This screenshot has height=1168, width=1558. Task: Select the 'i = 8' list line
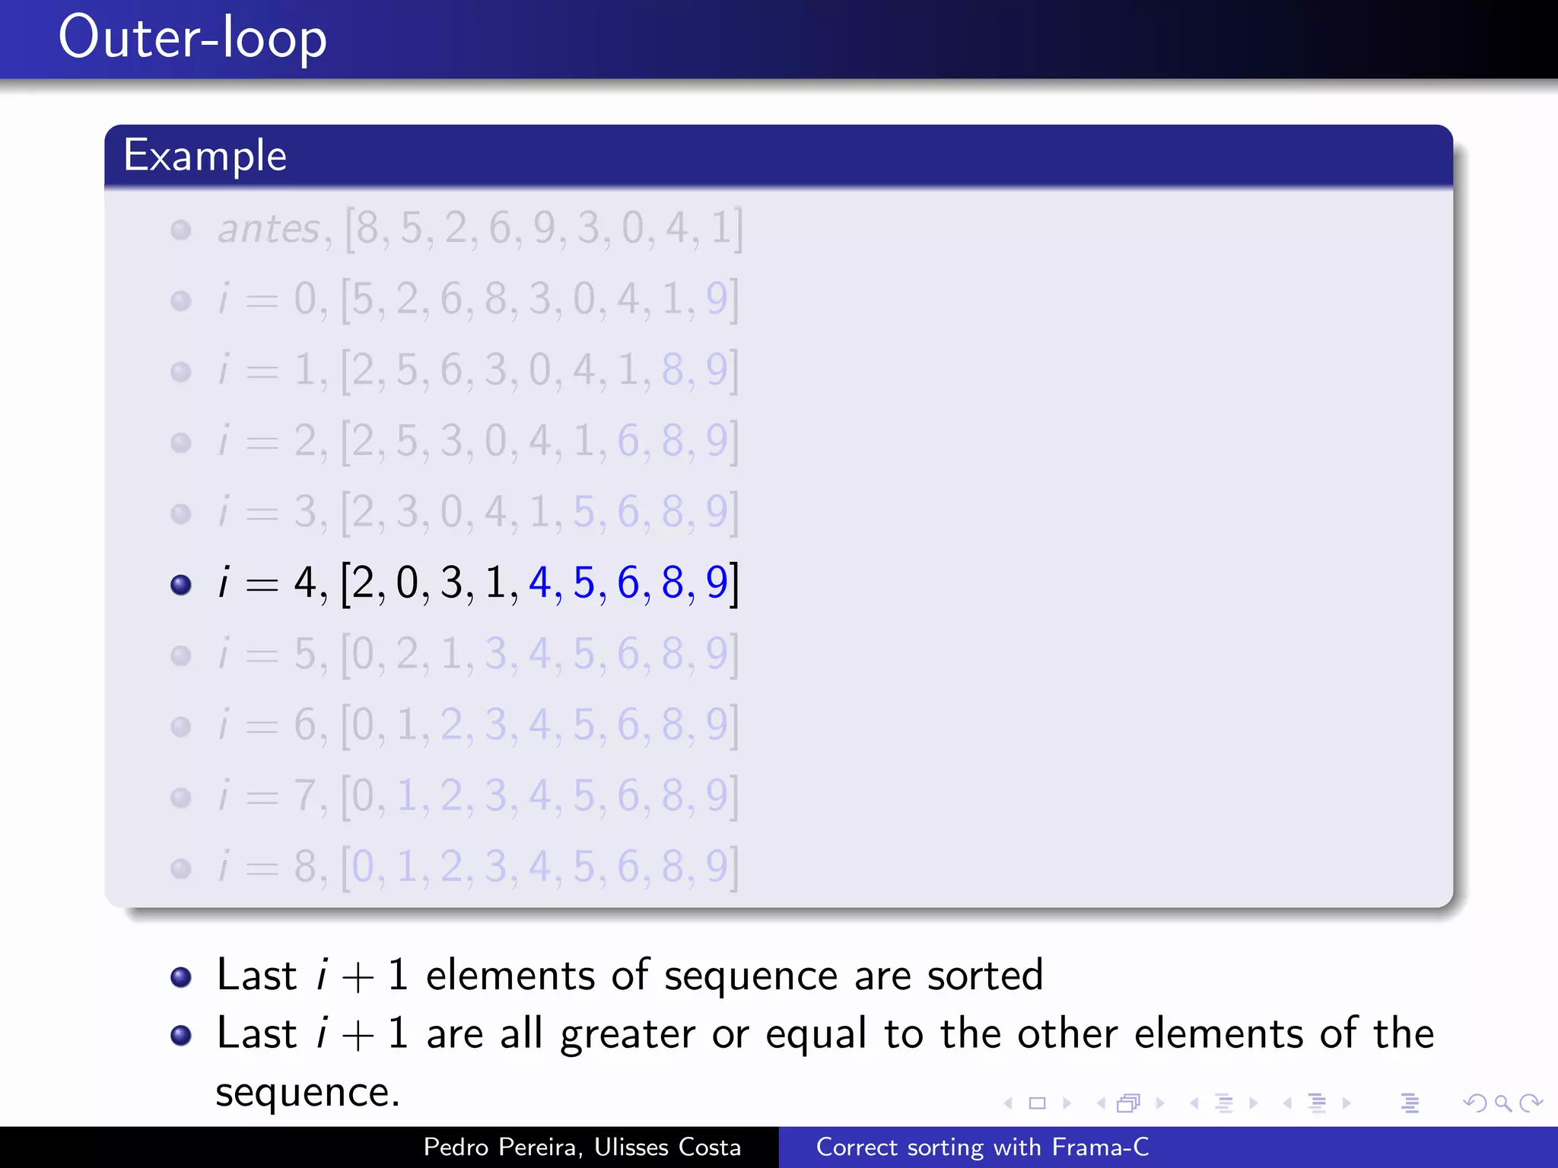[x=478, y=867]
